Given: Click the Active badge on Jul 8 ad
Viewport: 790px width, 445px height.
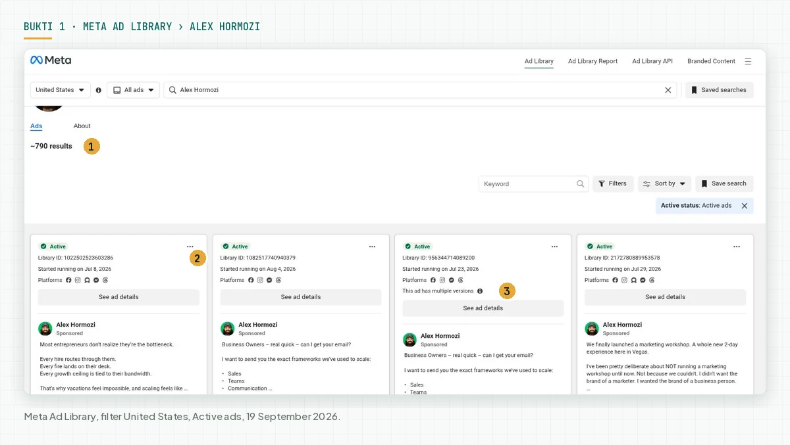Looking at the screenshot, I should pyautogui.click(x=53, y=246).
